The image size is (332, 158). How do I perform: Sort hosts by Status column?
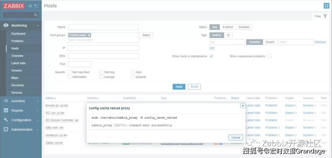tap(235, 98)
